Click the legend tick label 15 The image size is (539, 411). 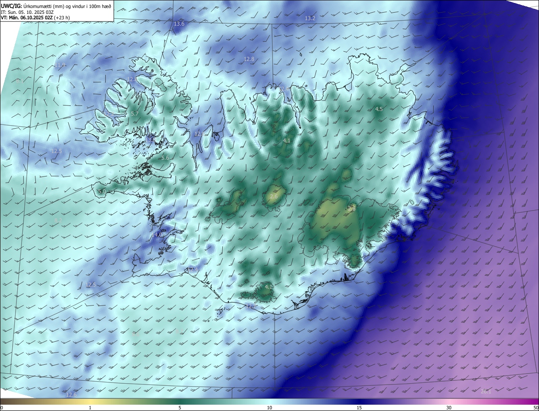(x=359, y=408)
